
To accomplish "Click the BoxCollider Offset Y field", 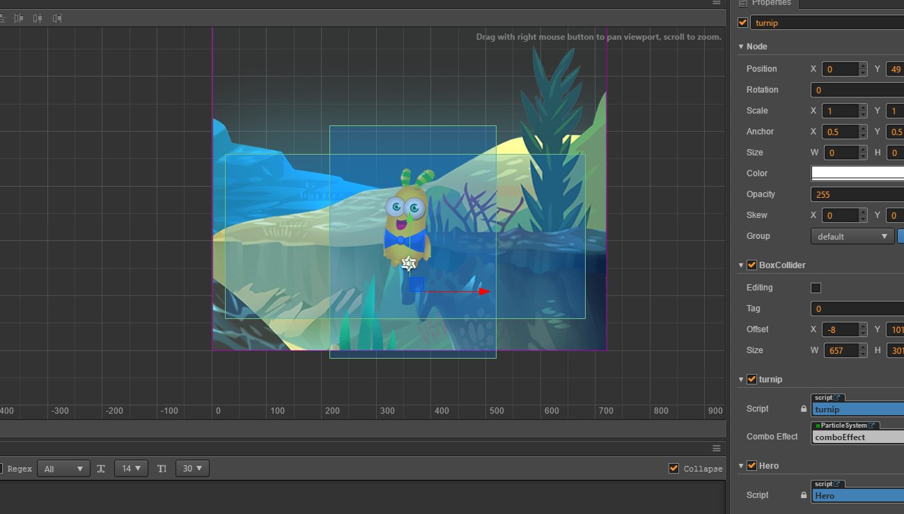I will click(895, 329).
